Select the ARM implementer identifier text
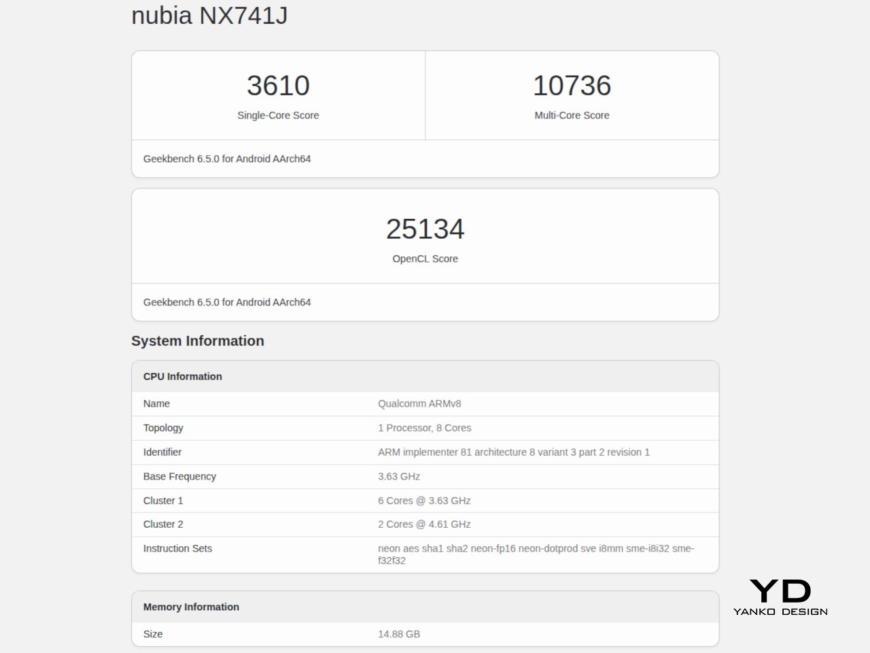870x653 pixels. (x=513, y=452)
